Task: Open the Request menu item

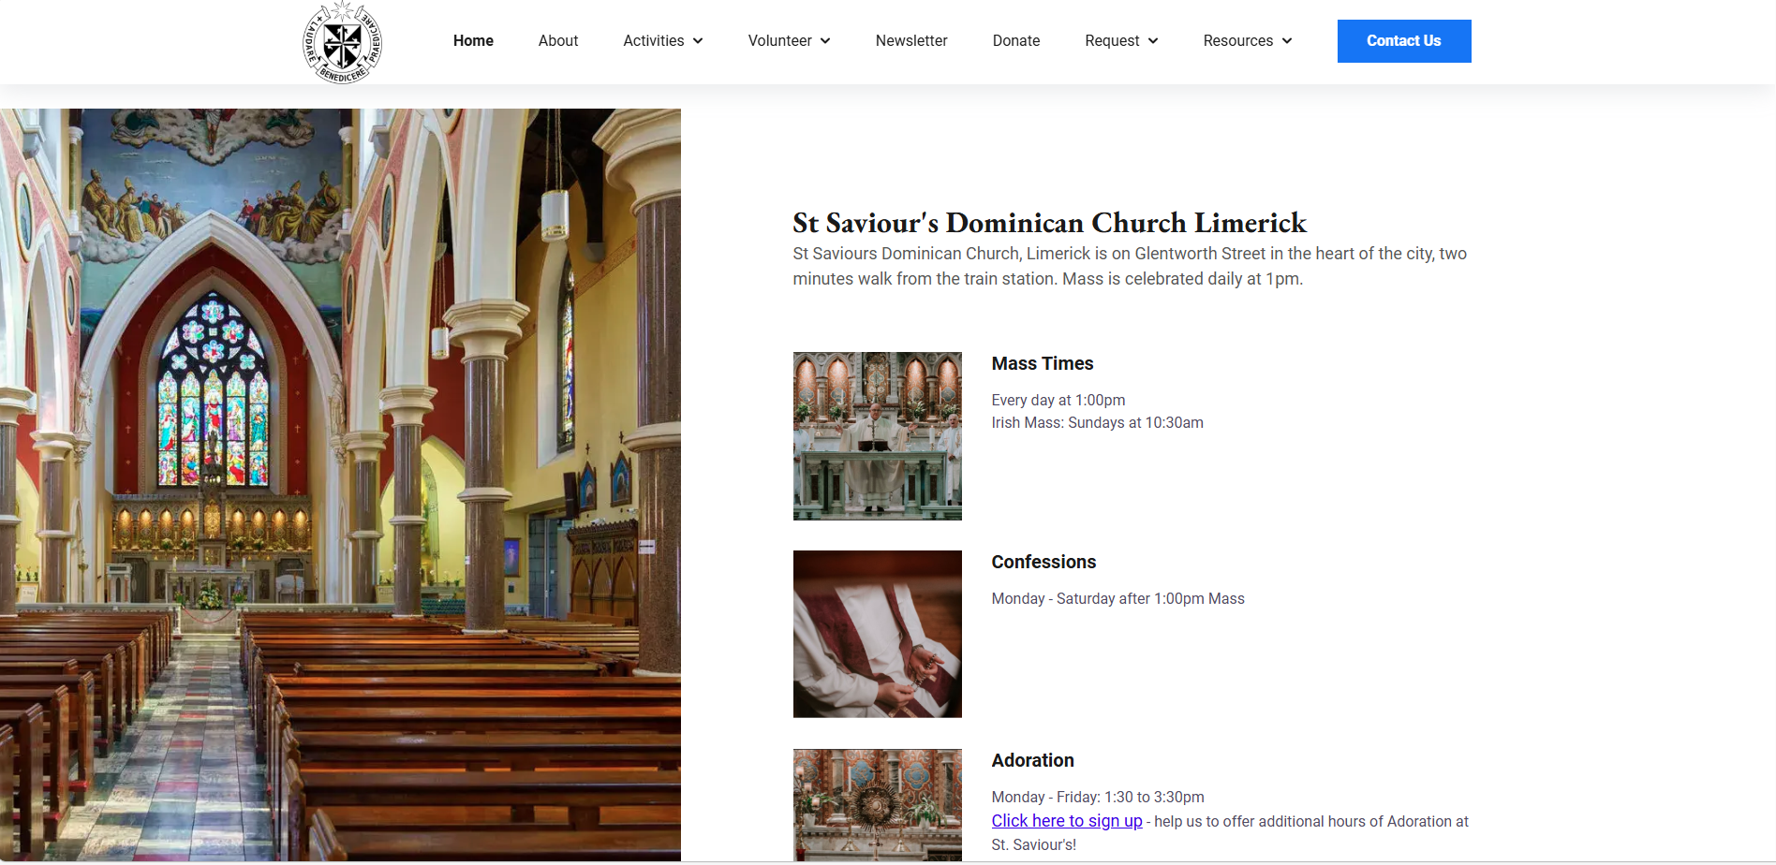Action: (x=1112, y=41)
